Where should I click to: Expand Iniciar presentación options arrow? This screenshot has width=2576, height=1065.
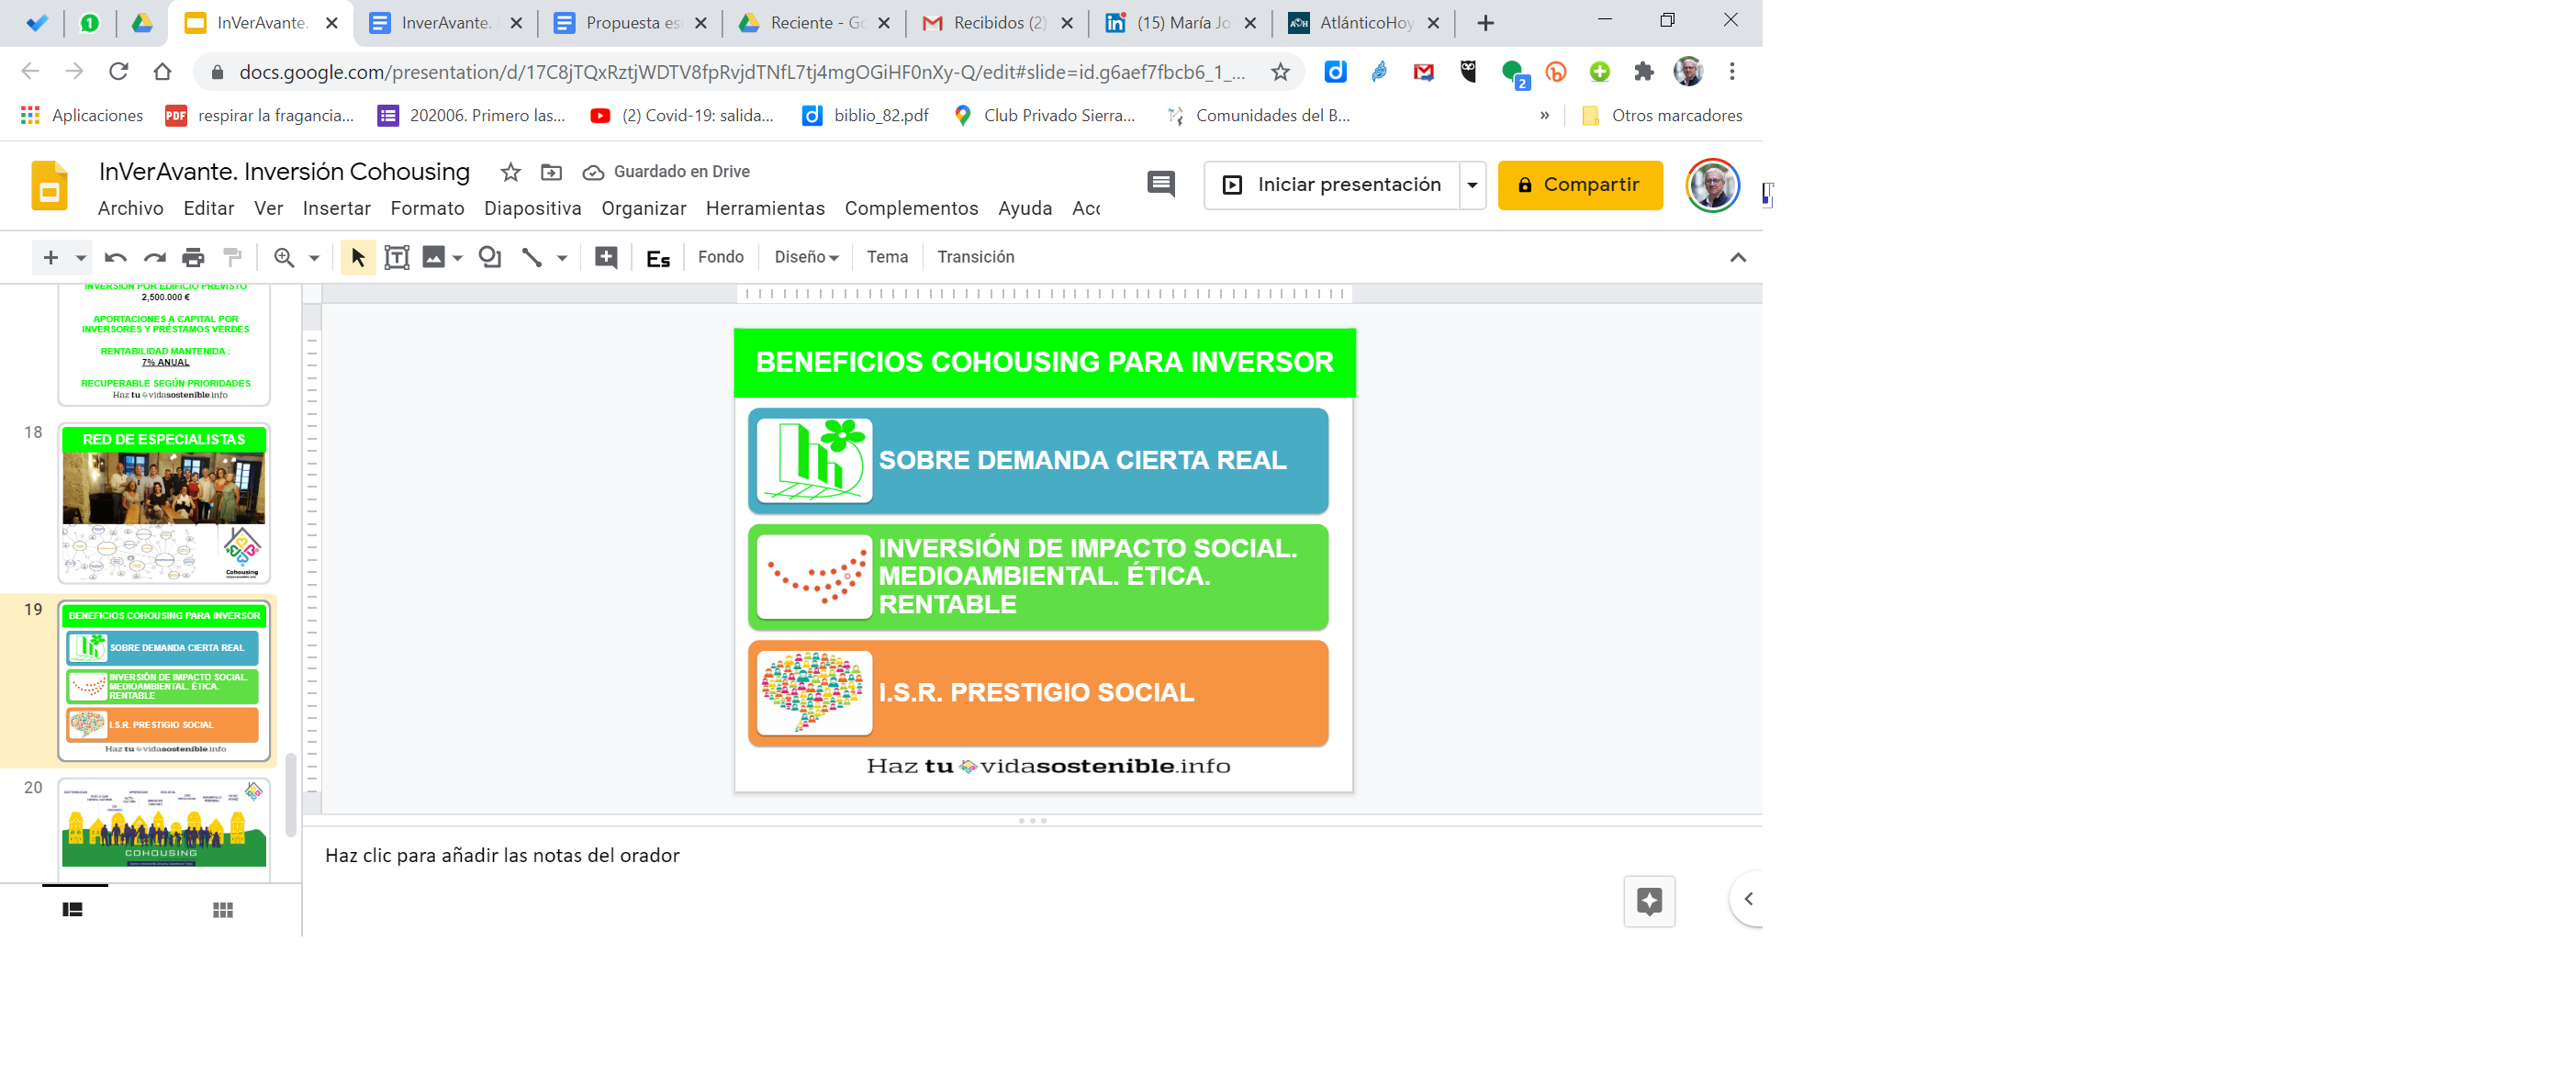(1472, 185)
